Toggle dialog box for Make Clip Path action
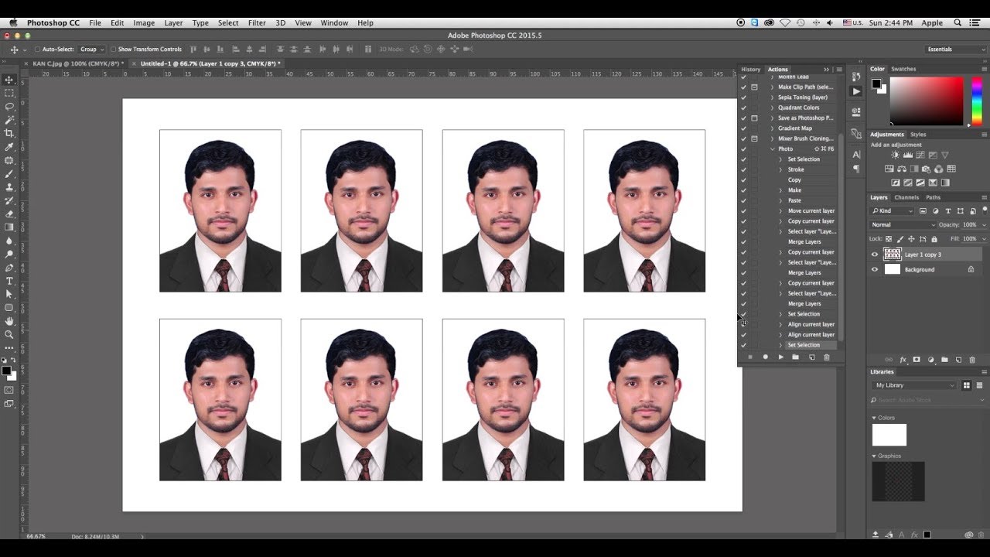 point(754,87)
